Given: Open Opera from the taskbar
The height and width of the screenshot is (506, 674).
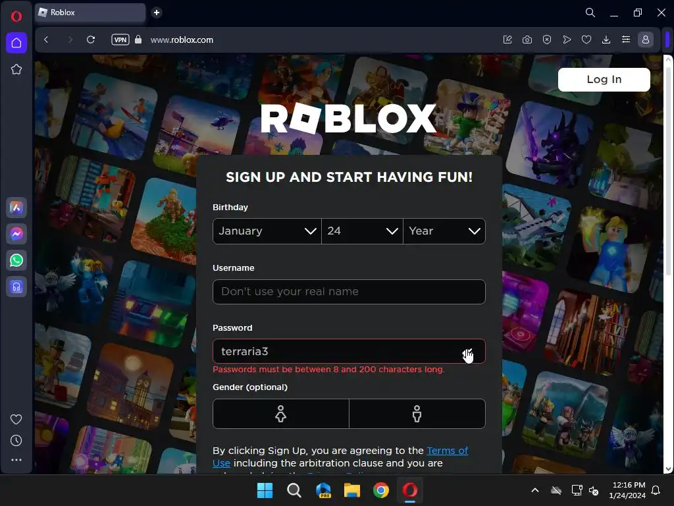Looking at the screenshot, I should 410,490.
